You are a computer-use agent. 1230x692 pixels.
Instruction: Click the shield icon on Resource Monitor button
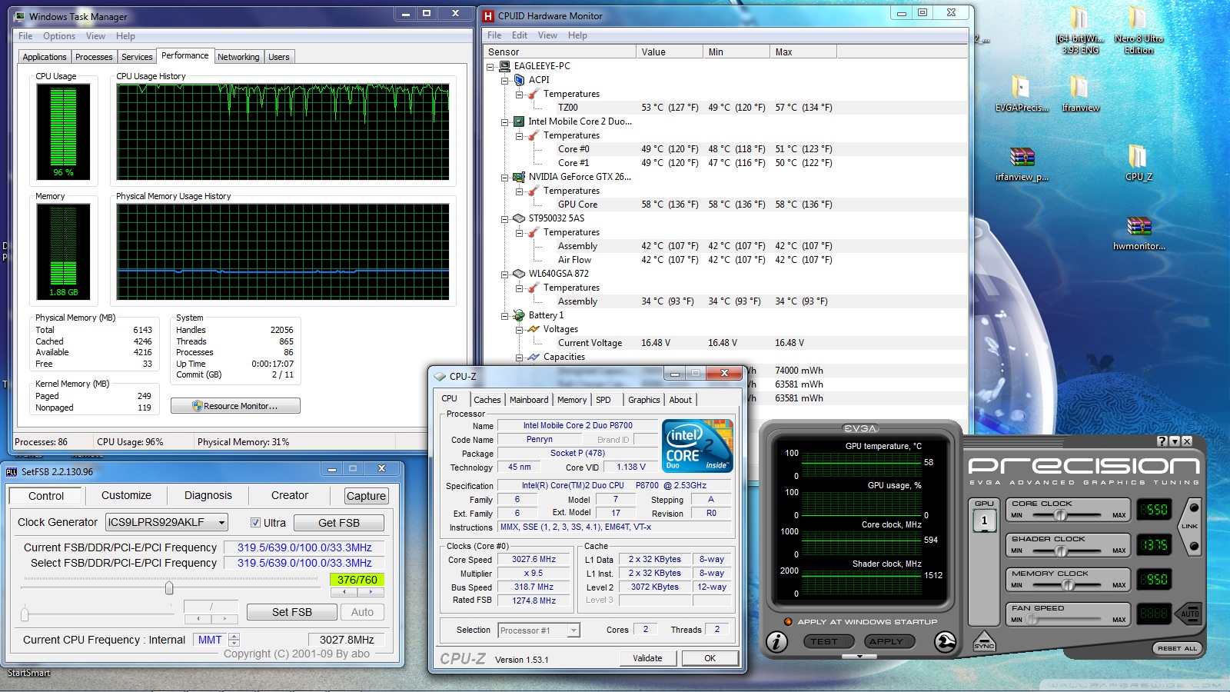(198, 406)
